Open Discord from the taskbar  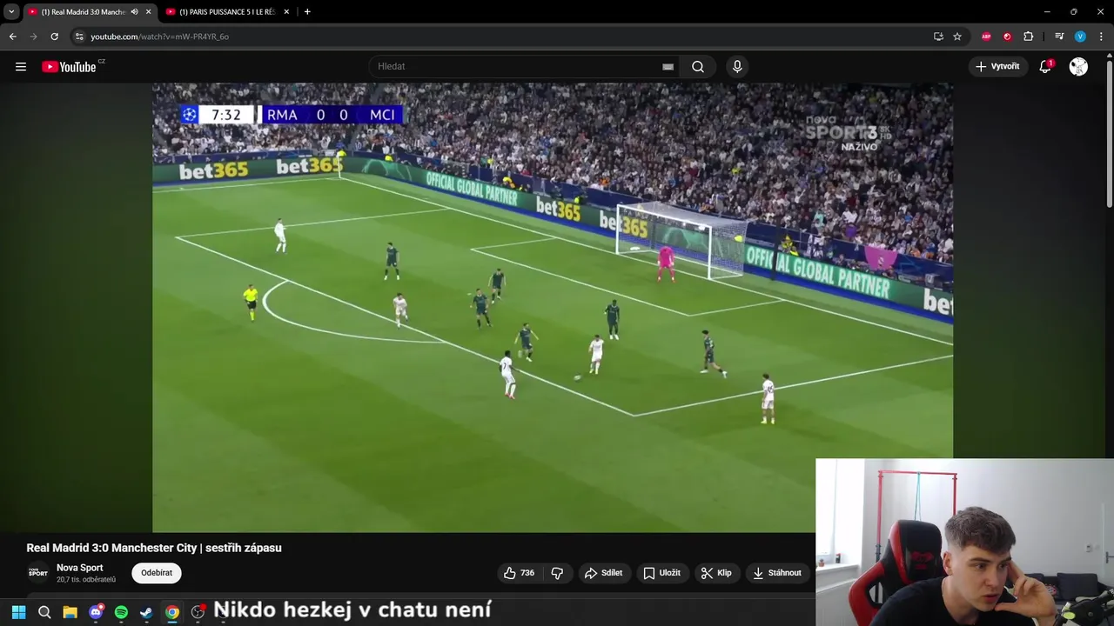[x=96, y=613]
